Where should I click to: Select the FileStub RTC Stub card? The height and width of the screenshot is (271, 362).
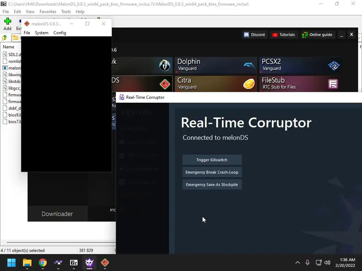pyautogui.click(x=300, y=84)
